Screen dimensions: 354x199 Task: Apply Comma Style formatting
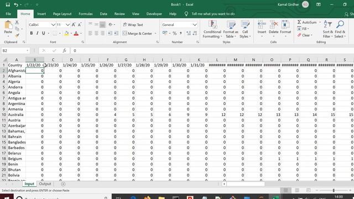click(x=181, y=33)
